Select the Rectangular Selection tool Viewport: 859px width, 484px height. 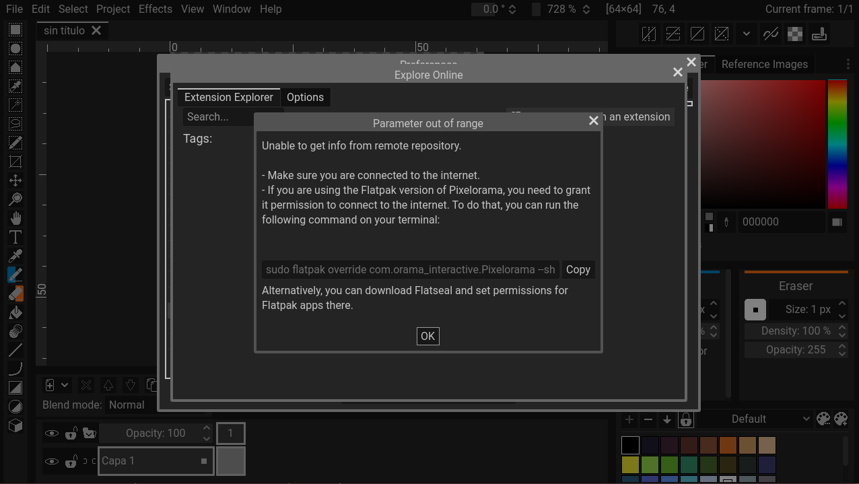(15, 30)
